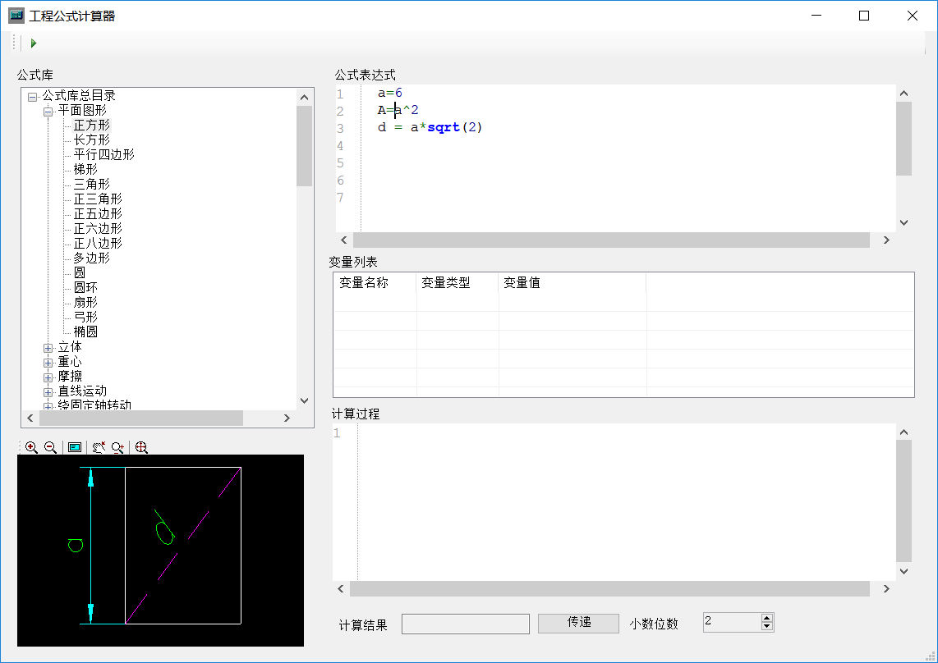Select 长方形 in formula tree

[91, 139]
